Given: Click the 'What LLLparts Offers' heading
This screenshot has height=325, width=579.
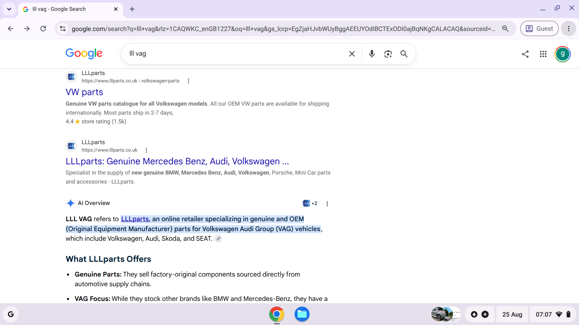Looking at the screenshot, I should point(108,259).
